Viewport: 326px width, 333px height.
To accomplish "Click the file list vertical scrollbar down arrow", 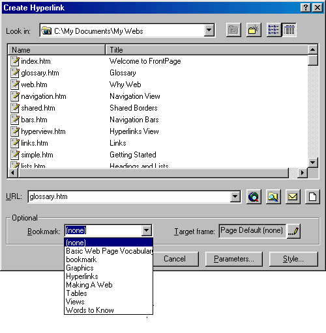I will (313, 163).
